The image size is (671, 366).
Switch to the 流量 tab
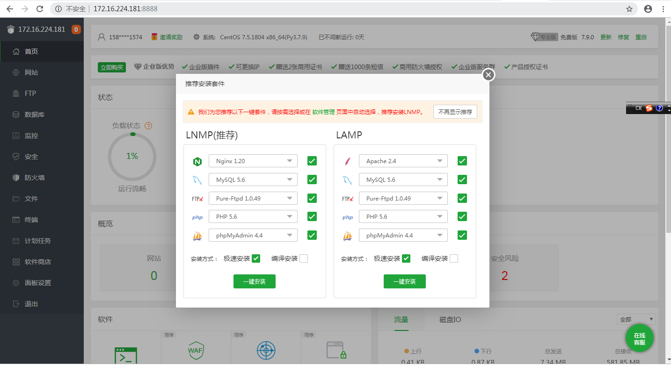tap(401, 320)
